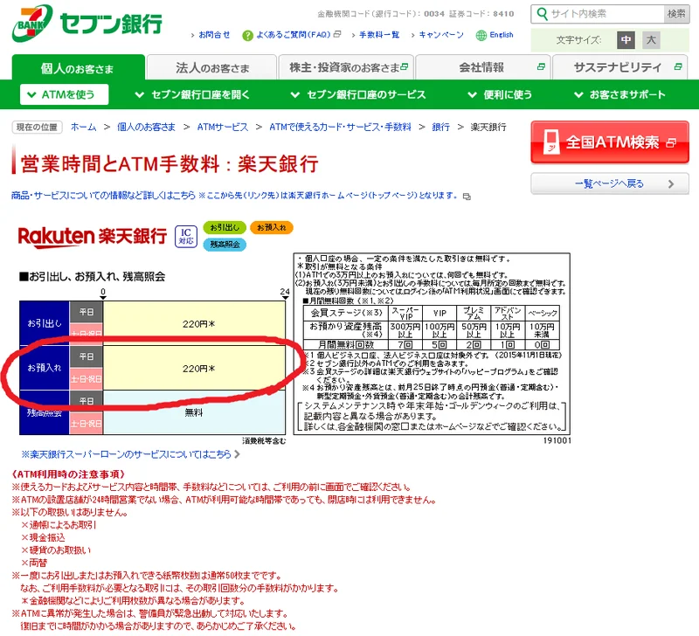This screenshot has height=636, width=699.
Task: Click the ×通帳によるお取引 note
Action: pyautogui.click(x=59, y=525)
